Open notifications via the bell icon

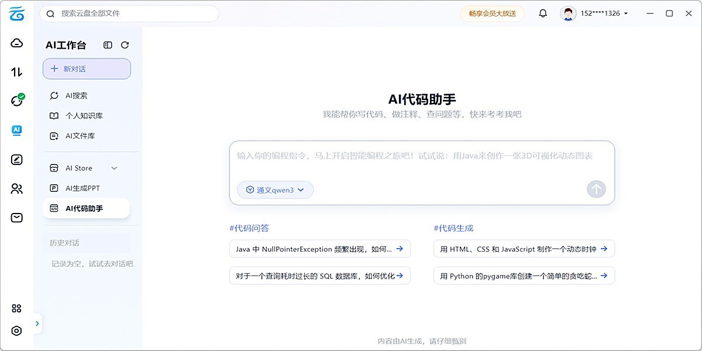coord(542,13)
